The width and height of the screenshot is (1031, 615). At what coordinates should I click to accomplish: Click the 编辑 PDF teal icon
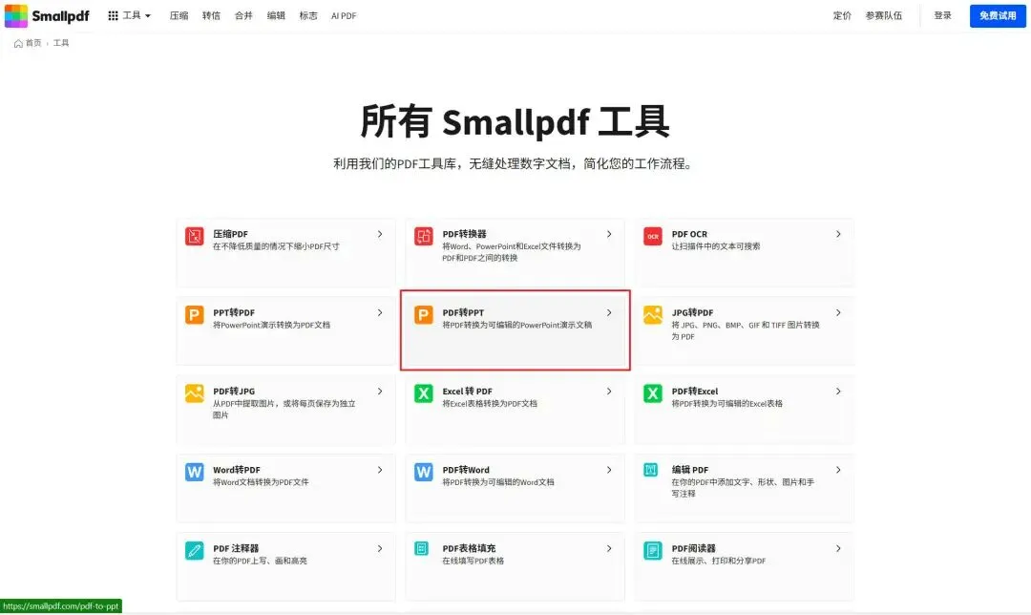tap(651, 470)
